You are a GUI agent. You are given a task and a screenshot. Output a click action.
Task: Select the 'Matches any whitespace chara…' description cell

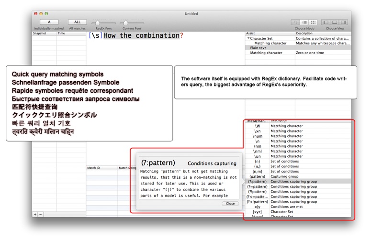pos(323,43)
